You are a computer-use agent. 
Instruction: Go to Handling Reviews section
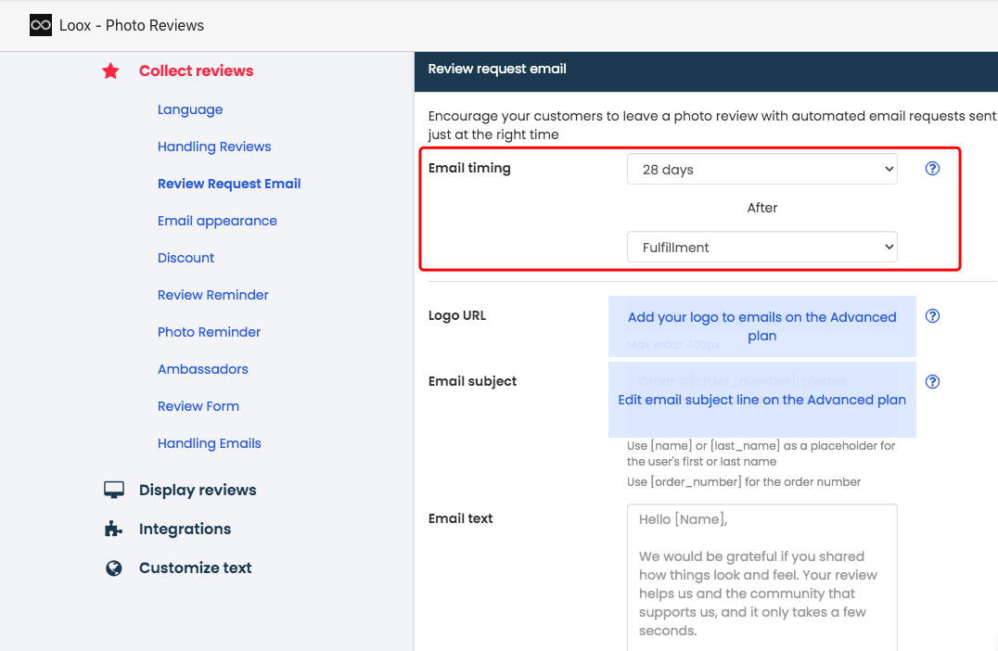coord(214,147)
